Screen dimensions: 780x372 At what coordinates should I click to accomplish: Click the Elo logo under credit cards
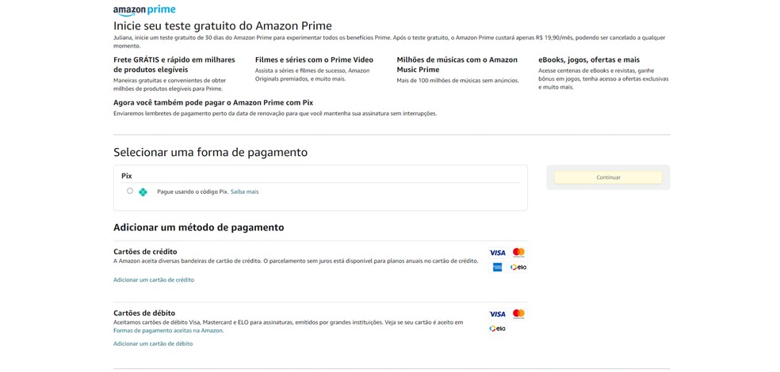click(518, 267)
